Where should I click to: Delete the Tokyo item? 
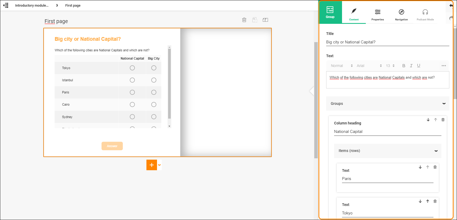(435, 201)
